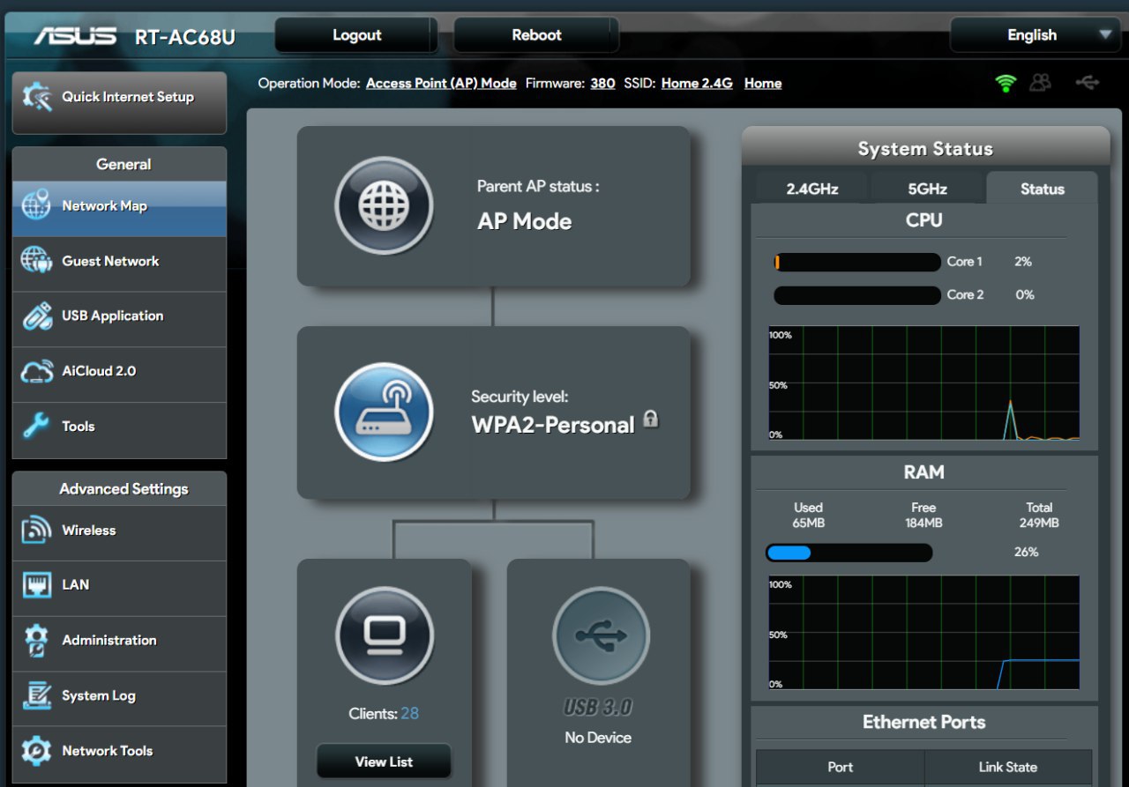
Task: Click the CPU usage history graph
Action: 924,383
